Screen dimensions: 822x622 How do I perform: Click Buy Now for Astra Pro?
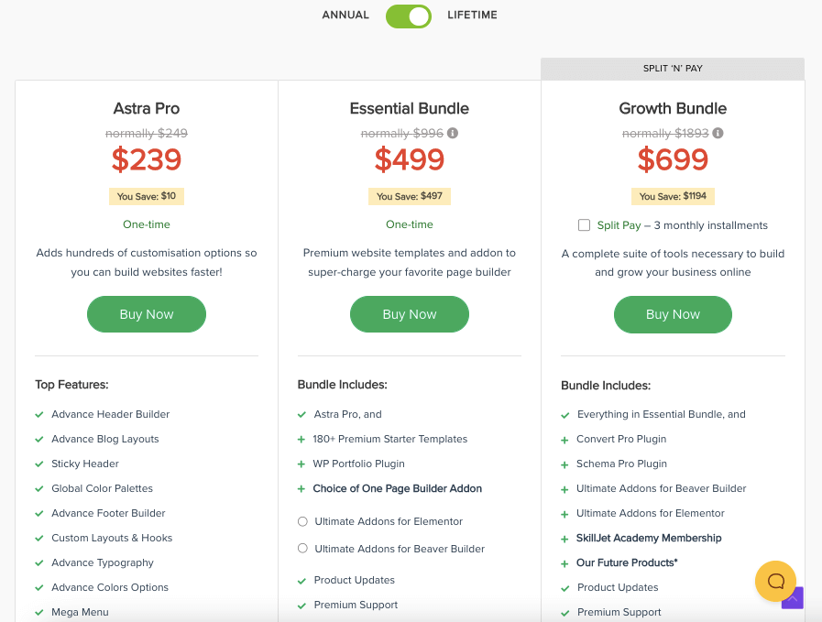pos(147,314)
